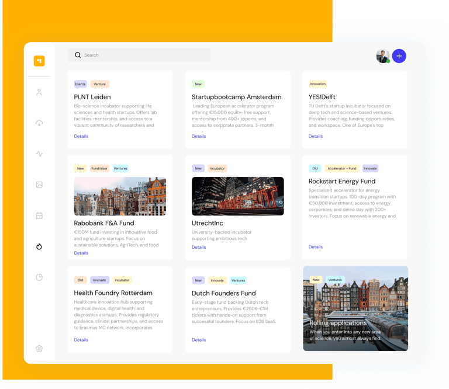Click the Venture tag on PLNT Leiden
The image size is (449, 389).
point(99,84)
